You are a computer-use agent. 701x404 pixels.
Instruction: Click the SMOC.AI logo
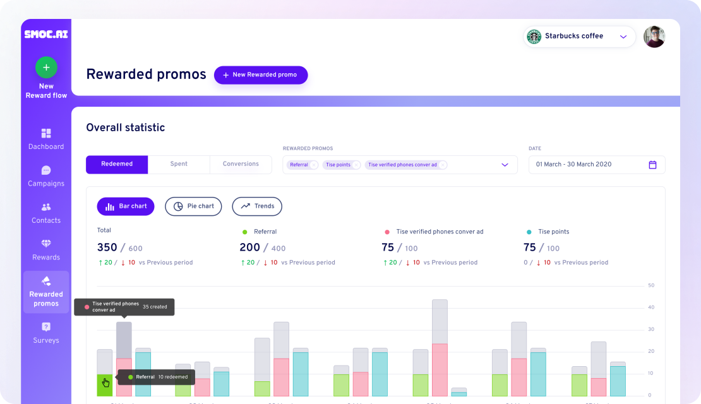click(x=46, y=35)
